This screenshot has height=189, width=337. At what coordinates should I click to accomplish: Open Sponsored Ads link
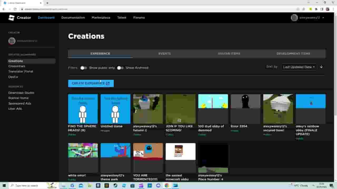(20, 103)
